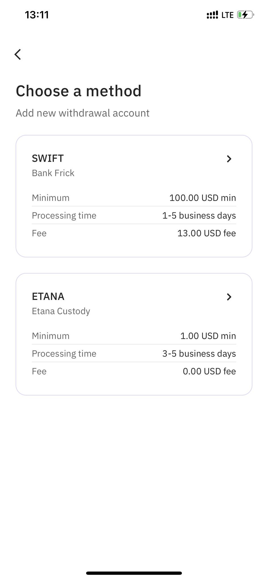This screenshot has width=268, height=580.
Task: Tap the Bank Frick subtitle
Action: point(53,173)
